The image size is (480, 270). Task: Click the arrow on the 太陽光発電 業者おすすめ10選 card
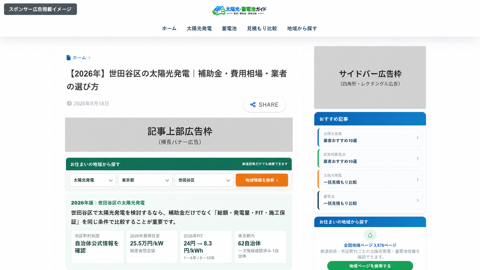(418, 138)
